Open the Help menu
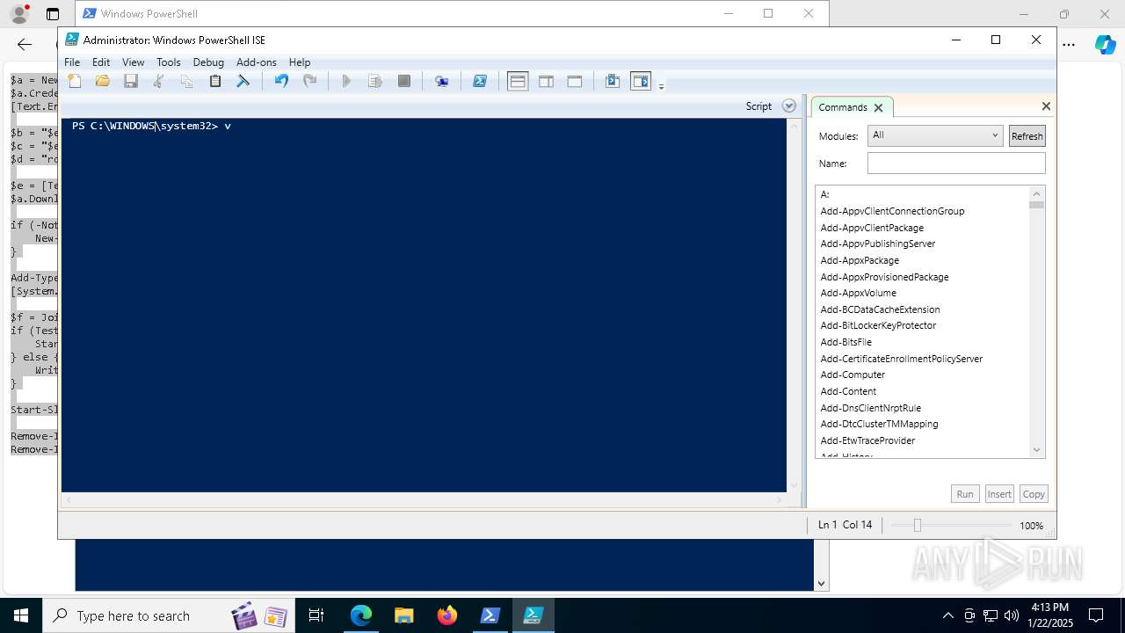The image size is (1125, 633). coord(300,62)
